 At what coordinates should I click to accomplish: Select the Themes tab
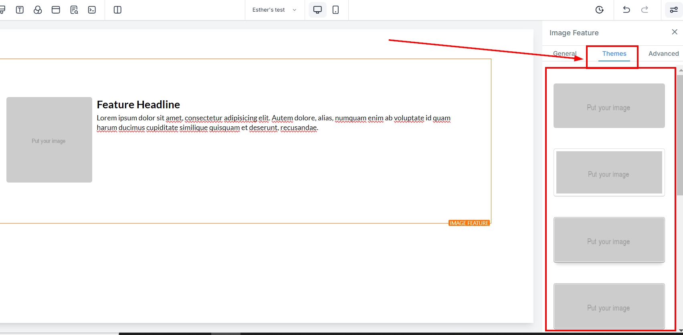[x=614, y=53]
